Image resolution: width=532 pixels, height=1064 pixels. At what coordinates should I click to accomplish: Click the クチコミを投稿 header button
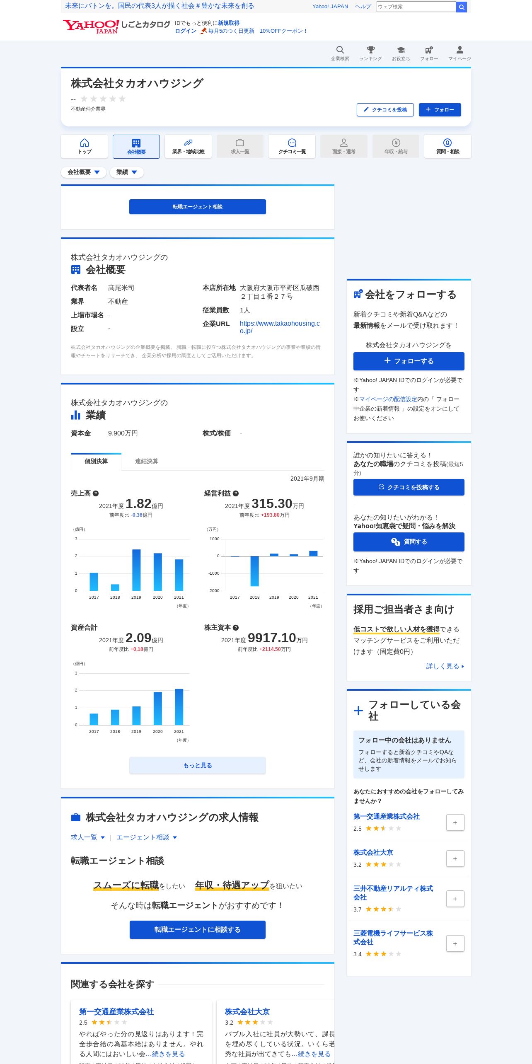click(385, 110)
